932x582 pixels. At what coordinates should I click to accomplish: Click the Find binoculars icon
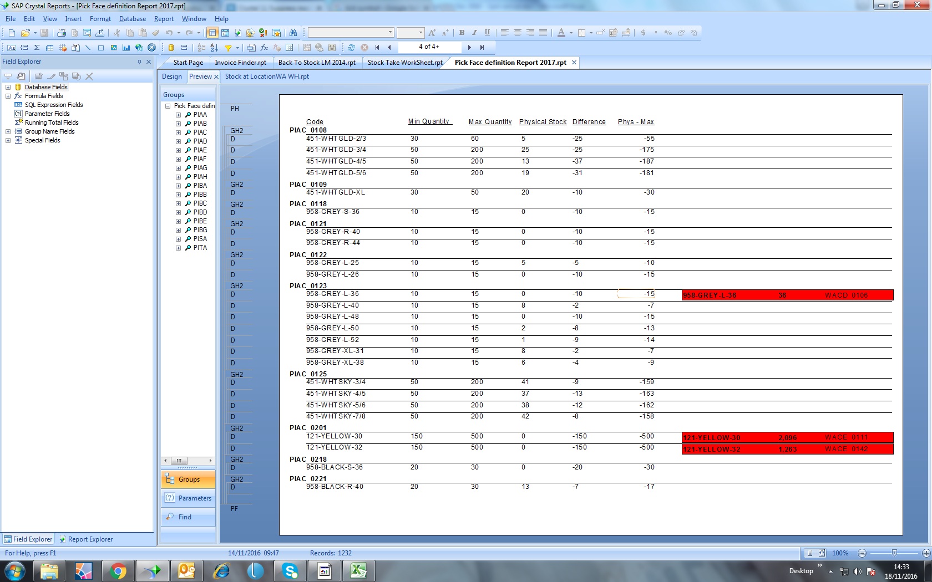pos(293,33)
